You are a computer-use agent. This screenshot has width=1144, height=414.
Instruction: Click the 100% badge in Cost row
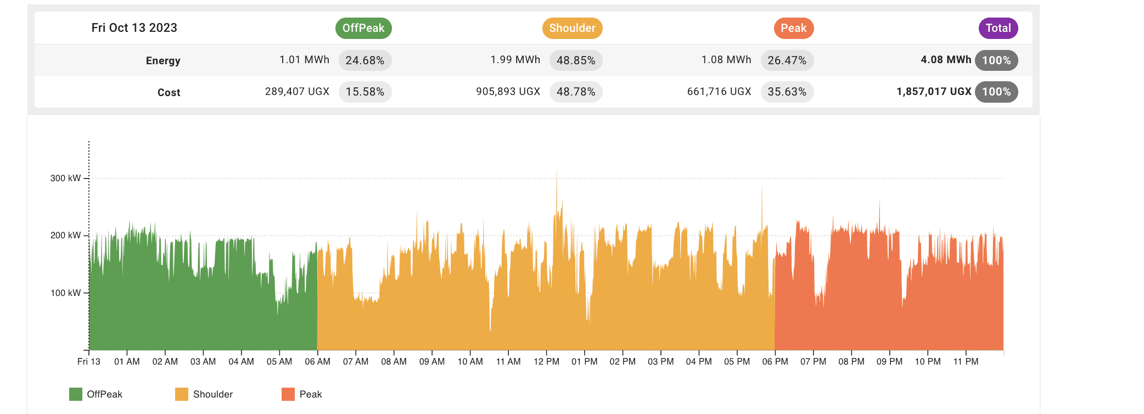pos(996,92)
